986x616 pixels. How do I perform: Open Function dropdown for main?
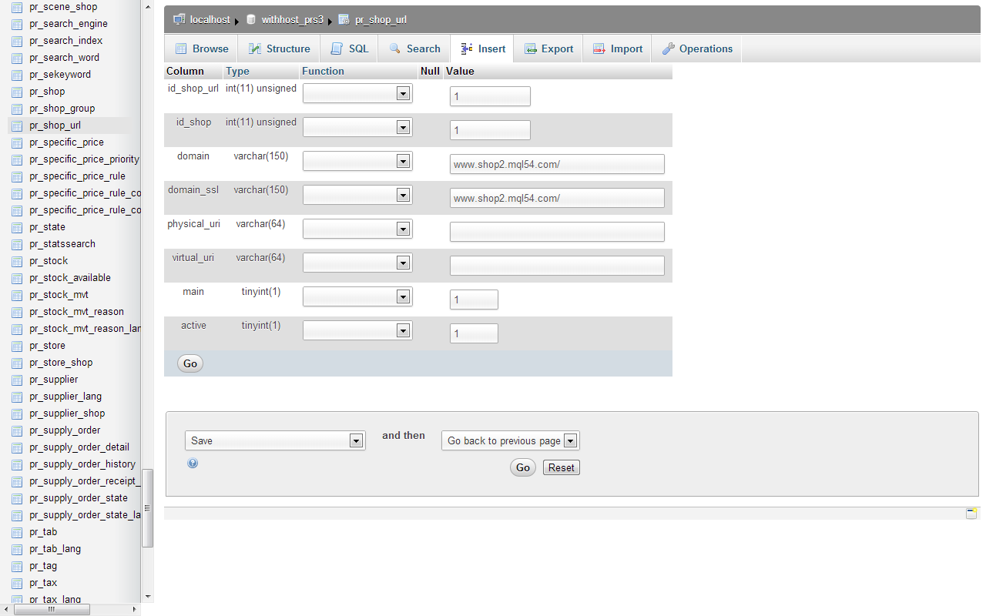click(357, 296)
